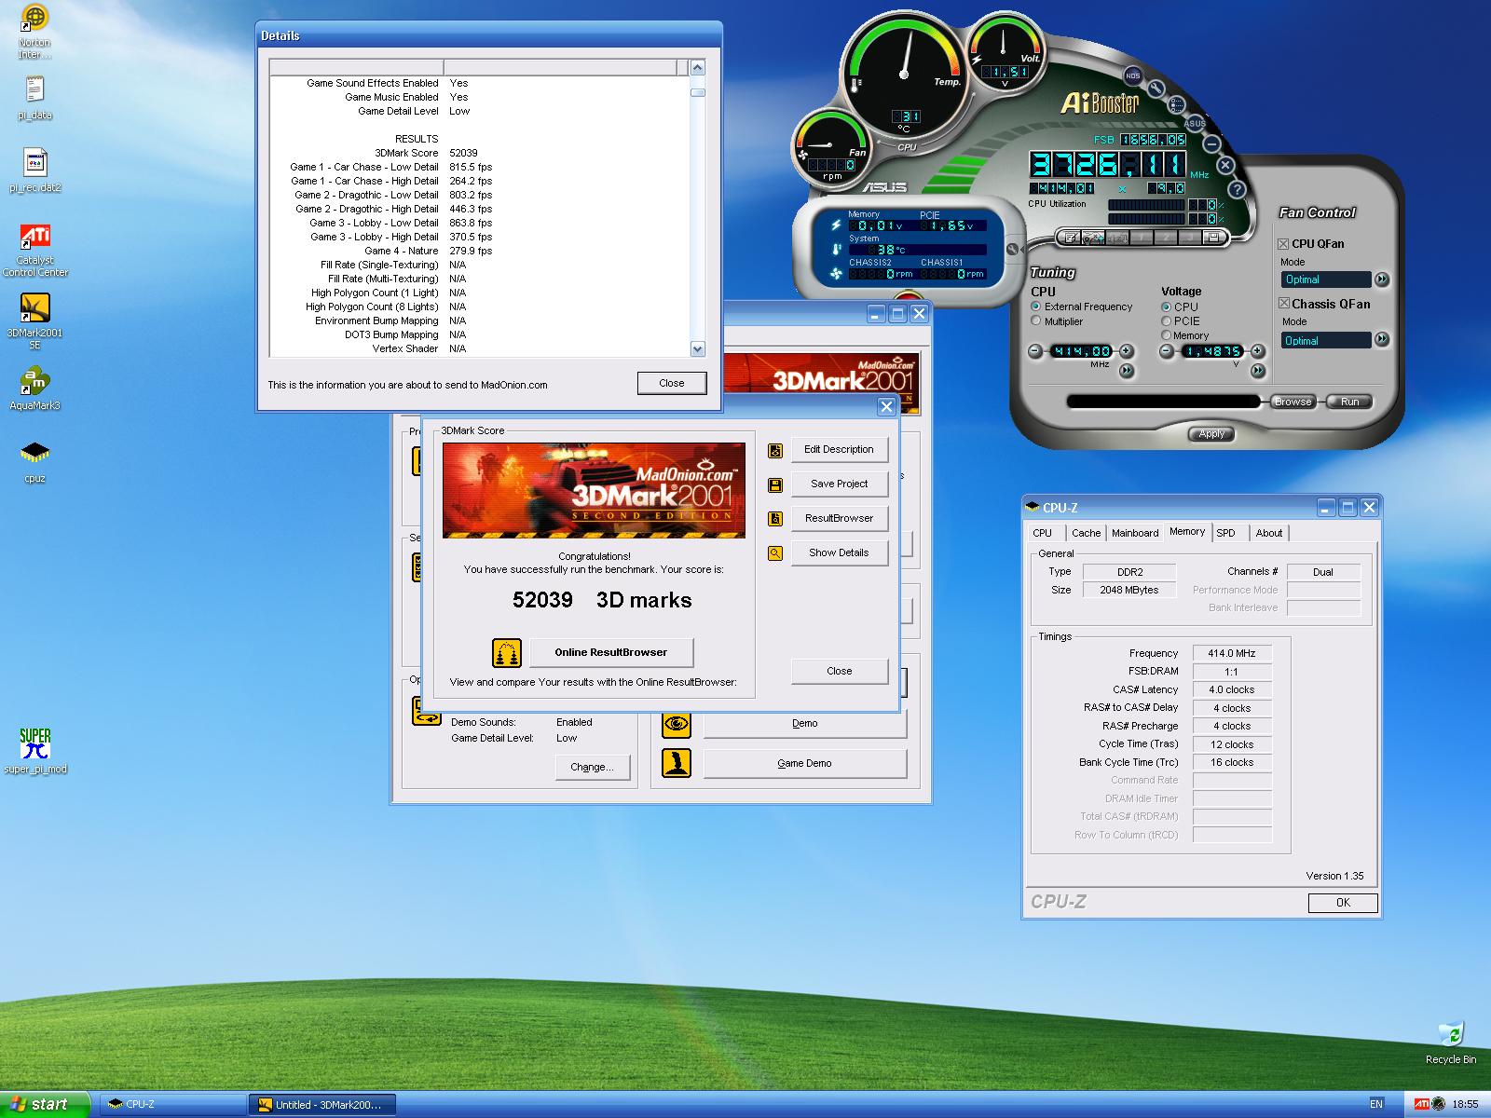
Task: Decrease voltage with minus button
Action: (1167, 351)
